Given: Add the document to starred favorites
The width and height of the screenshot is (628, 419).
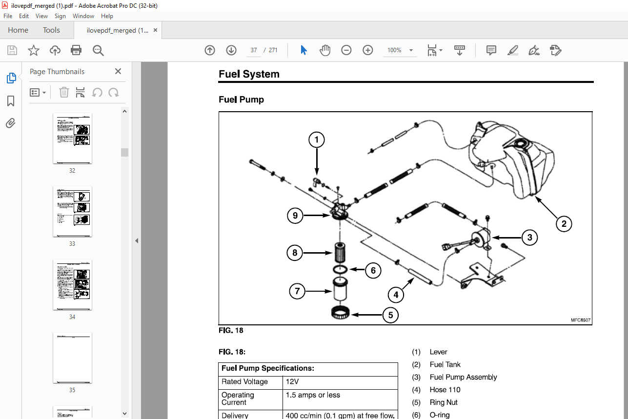Looking at the screenshot, I should [33, 50].
